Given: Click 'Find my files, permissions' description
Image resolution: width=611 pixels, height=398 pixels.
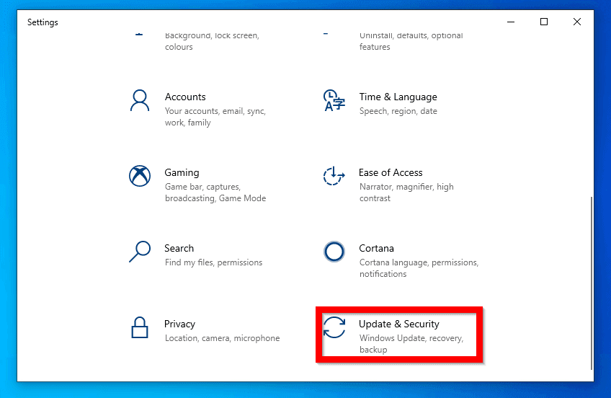Looking at the screenshot, I should (213, 262).
